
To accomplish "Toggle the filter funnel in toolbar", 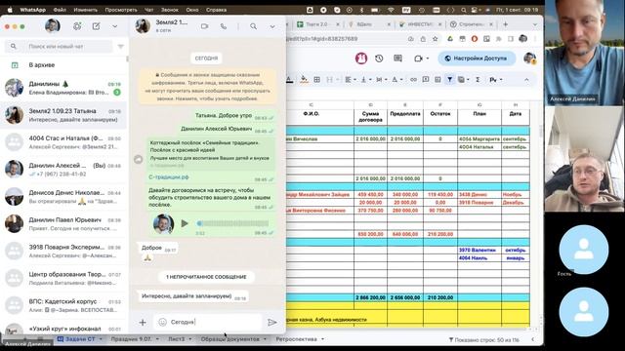I will click(449, 80).
